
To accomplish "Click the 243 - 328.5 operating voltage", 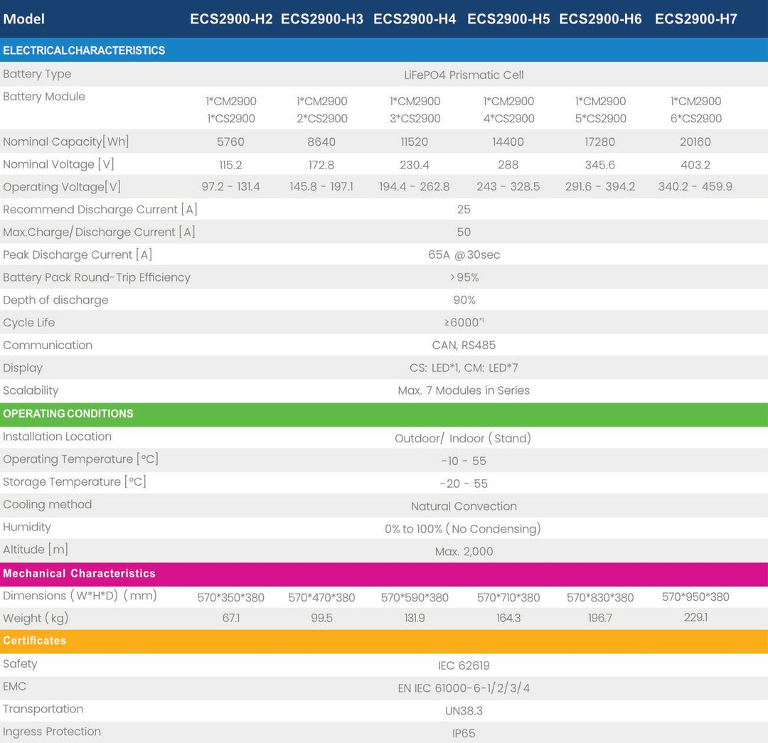I will 508,186.
